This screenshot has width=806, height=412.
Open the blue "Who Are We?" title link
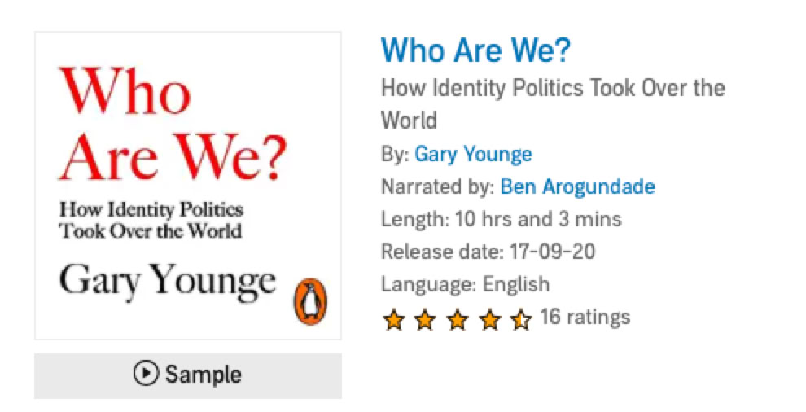click(x=475, y=50)
